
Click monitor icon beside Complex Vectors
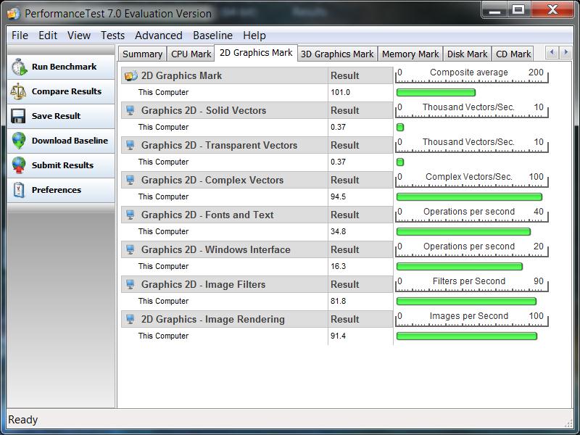[130, 180]
